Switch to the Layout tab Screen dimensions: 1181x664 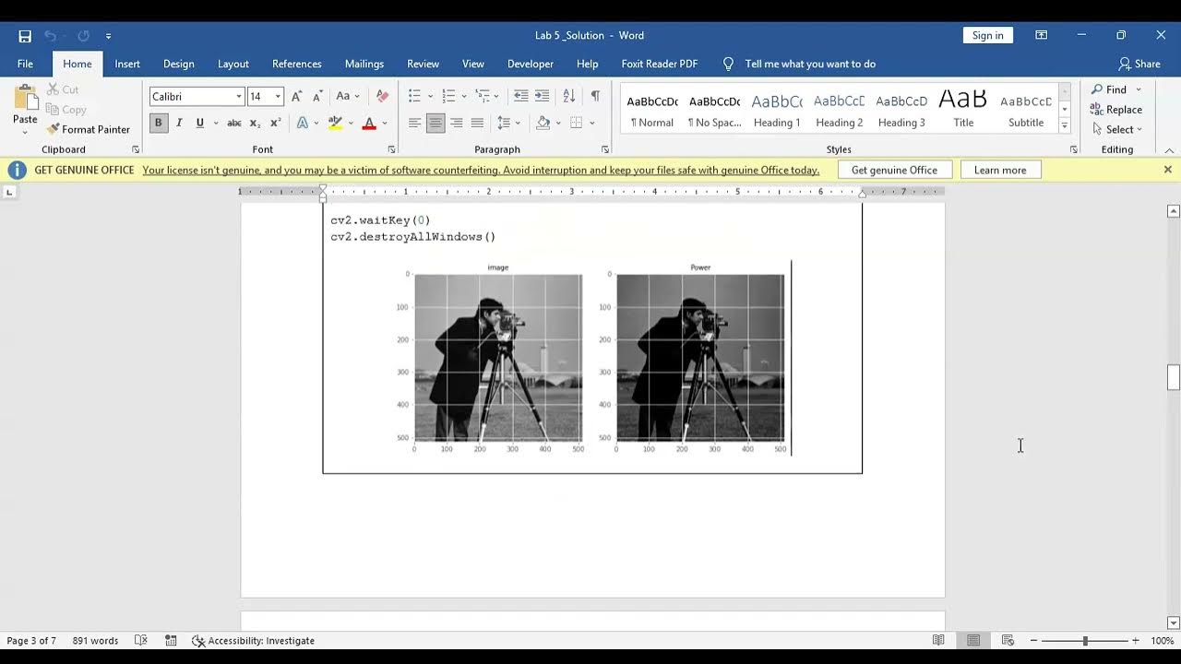click(x=233, y=64)
